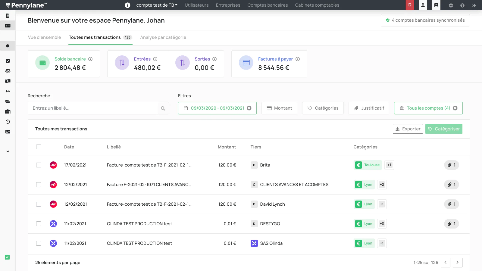This screenshot has width=482, height=271.
Task: Click the worker helmet user icon
Action: tap(423, 5)
